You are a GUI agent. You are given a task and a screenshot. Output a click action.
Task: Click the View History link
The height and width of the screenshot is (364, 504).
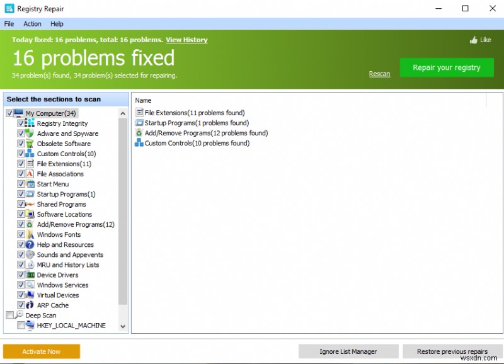pos(186,40)
